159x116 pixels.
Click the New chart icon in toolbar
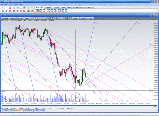(x=3, y=8)
